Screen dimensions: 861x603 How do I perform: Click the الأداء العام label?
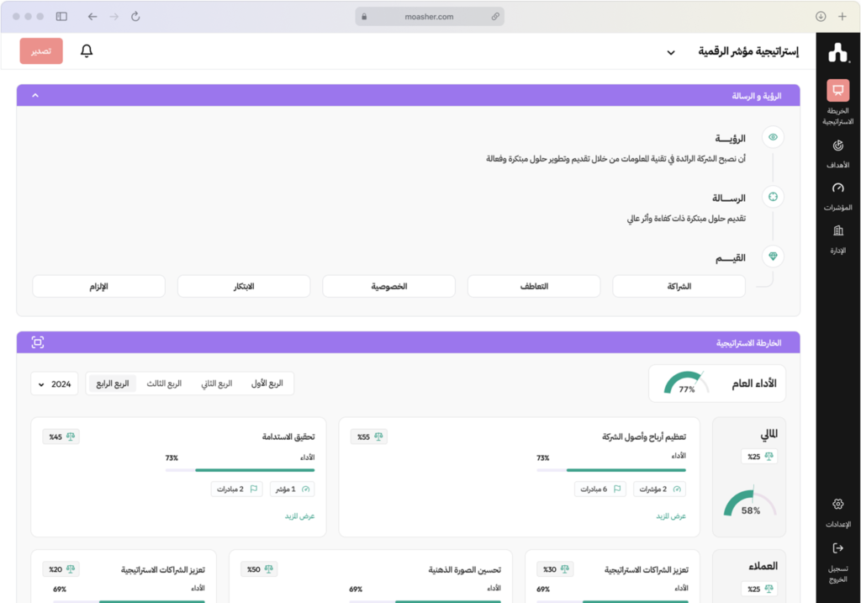coord(754,383)
